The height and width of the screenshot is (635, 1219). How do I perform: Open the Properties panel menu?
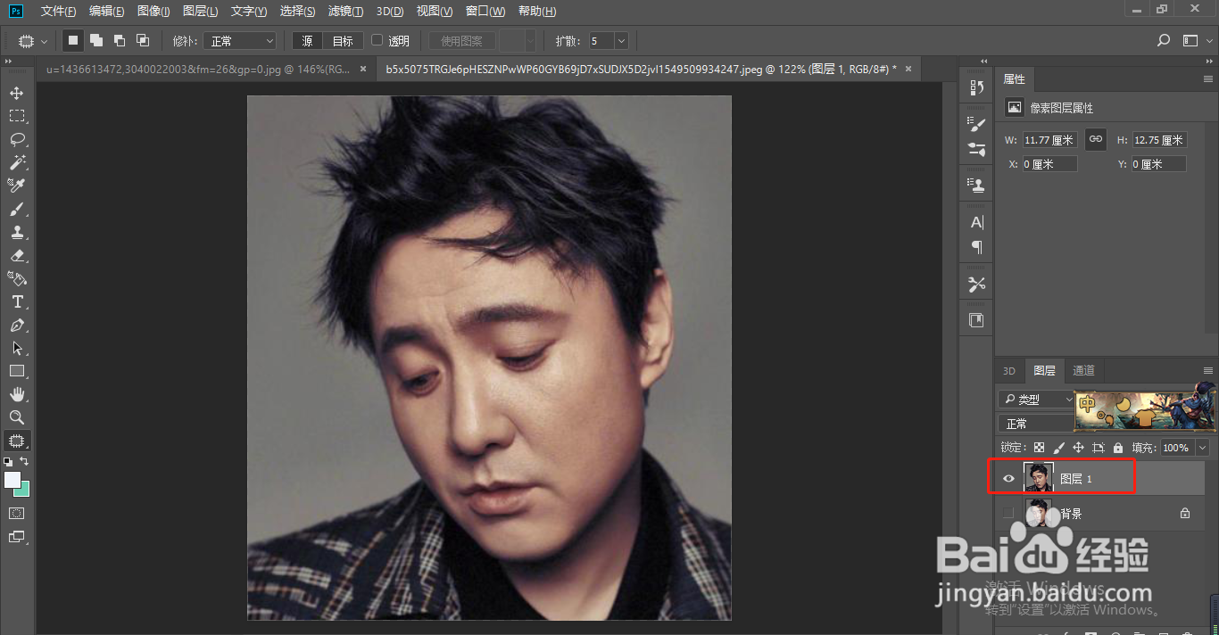point(1208,79)
